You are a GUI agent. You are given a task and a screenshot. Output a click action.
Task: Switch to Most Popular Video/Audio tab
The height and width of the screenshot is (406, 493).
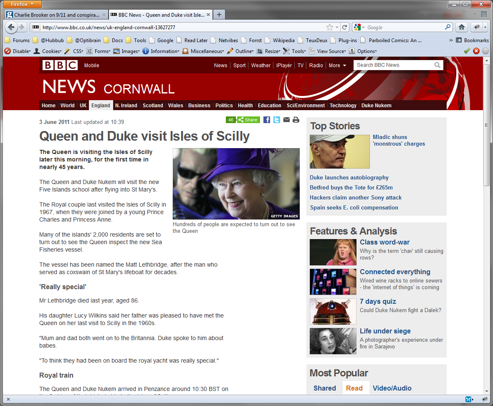392,388
